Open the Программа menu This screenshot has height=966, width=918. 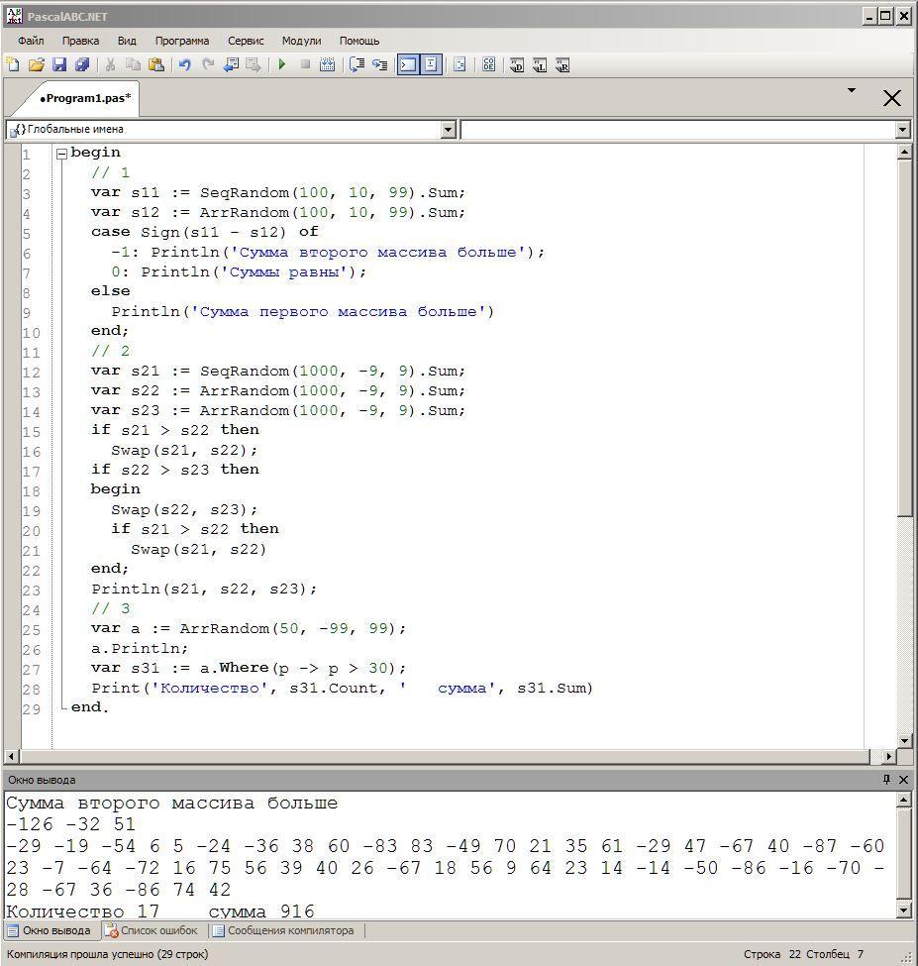(181, 41)
